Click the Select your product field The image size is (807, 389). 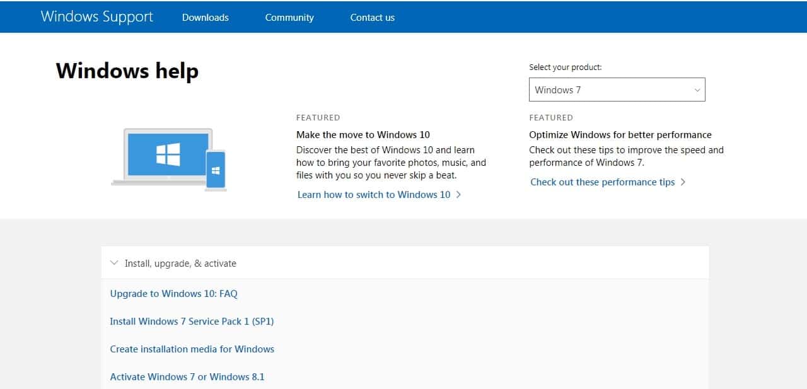[x=617, y=90]
